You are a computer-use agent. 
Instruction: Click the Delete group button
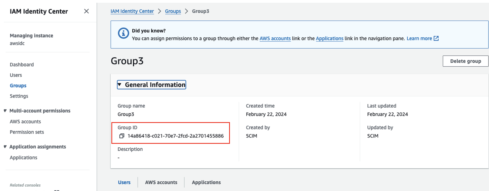point(465,61)
